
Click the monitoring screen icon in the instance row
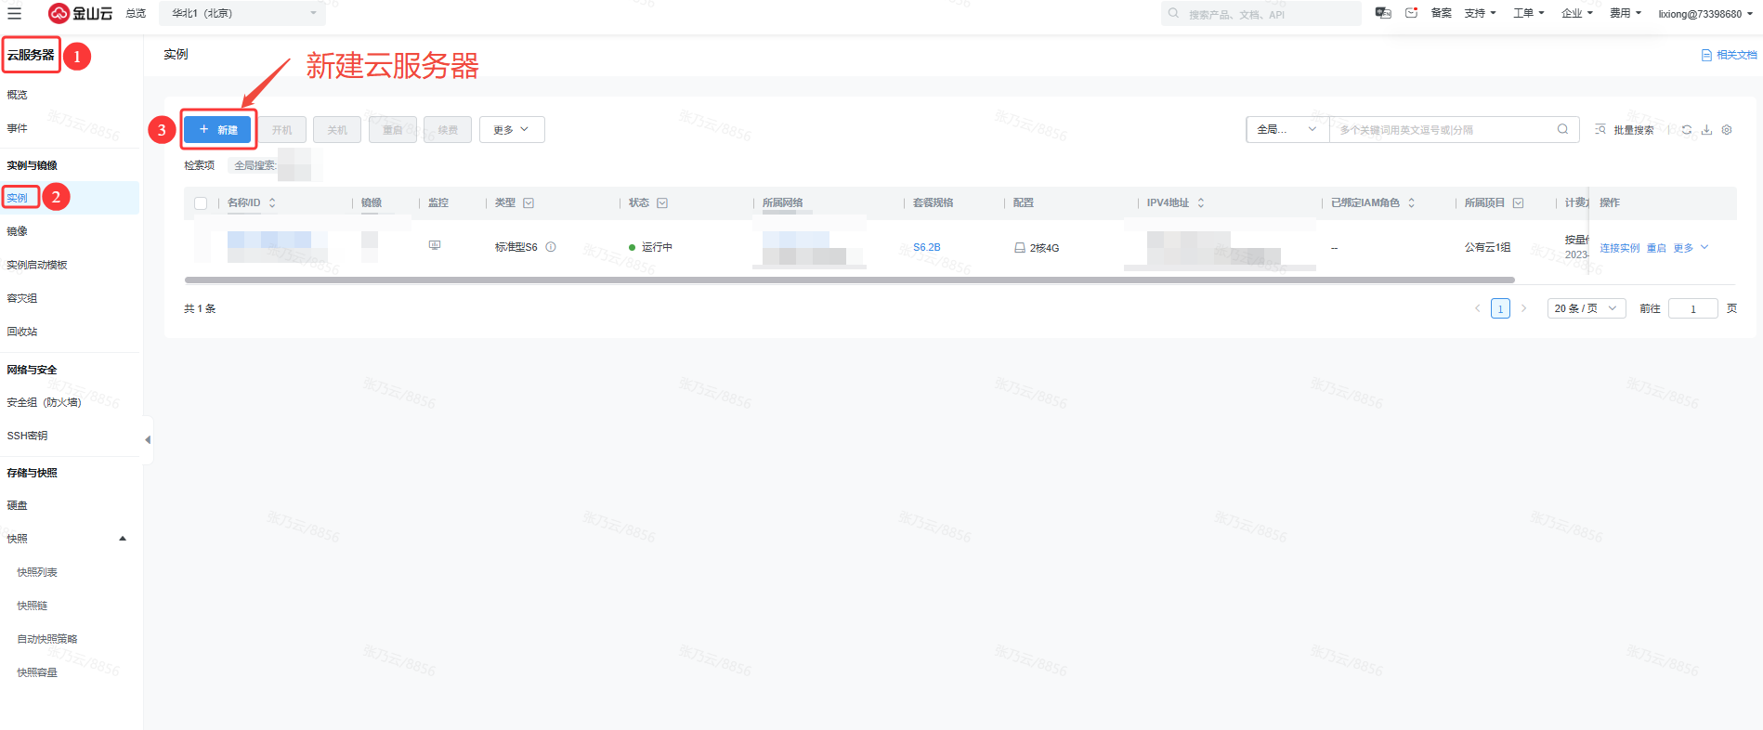click(435, 245)
